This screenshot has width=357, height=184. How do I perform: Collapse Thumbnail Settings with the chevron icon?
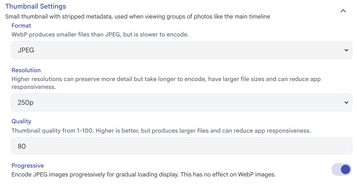343,11
